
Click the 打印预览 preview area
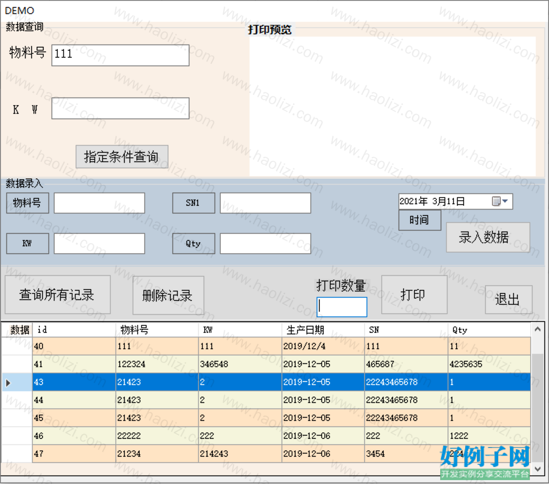point(392,106)
